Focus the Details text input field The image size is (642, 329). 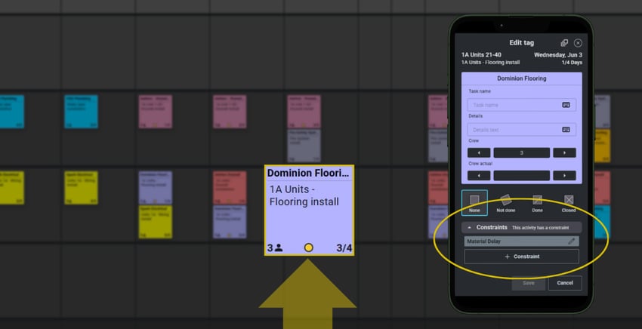point(522,130)
